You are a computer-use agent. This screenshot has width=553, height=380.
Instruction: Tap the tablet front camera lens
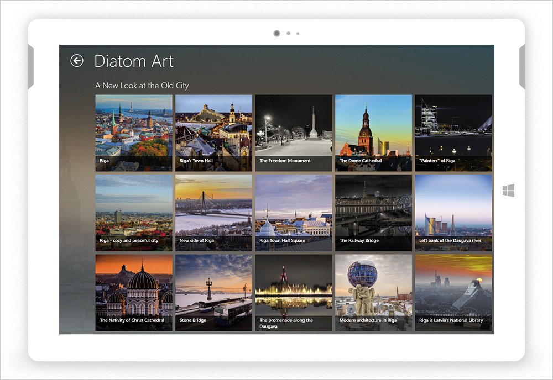[x=276, y=34]
